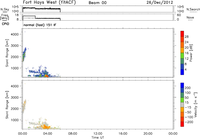Click the '60' Nave axis label

[179, 15]
